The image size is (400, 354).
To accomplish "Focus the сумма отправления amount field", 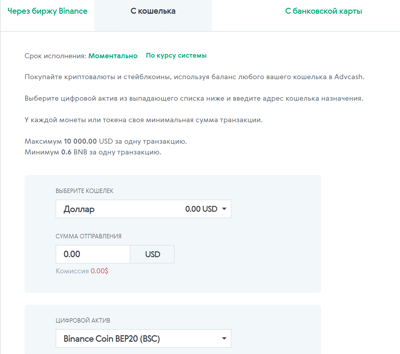I will 93,254.
